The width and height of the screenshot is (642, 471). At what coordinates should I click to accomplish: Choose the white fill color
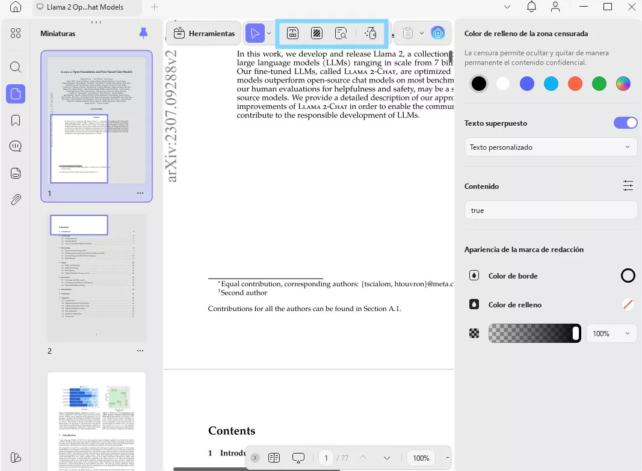tap(503, 84)
